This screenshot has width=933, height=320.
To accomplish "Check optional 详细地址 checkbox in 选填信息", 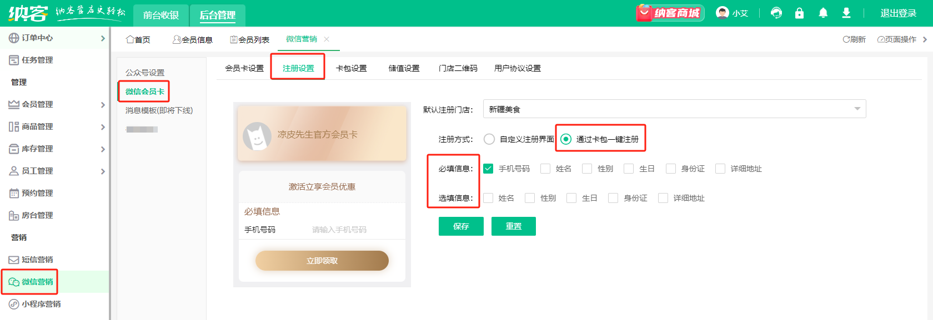I will (x=663, y=198).
